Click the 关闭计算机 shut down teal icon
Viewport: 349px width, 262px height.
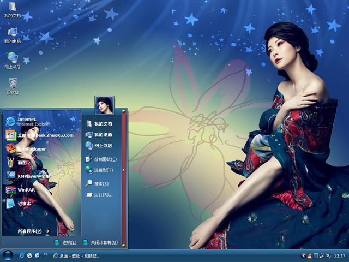tap(85, 242)
